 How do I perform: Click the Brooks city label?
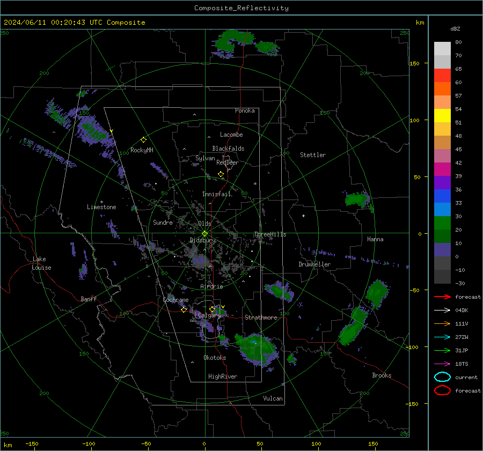tap(382, 375)
